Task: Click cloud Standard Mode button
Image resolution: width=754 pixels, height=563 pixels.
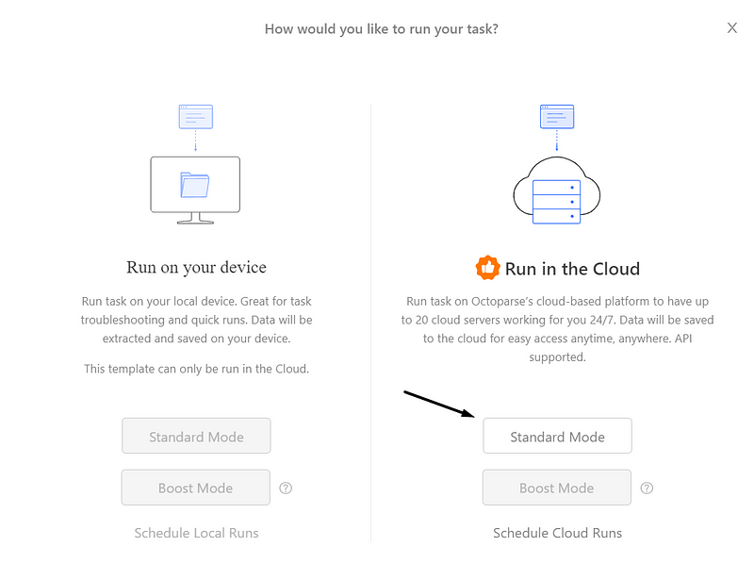Action: pyautogui.click(x=557, y=436)
